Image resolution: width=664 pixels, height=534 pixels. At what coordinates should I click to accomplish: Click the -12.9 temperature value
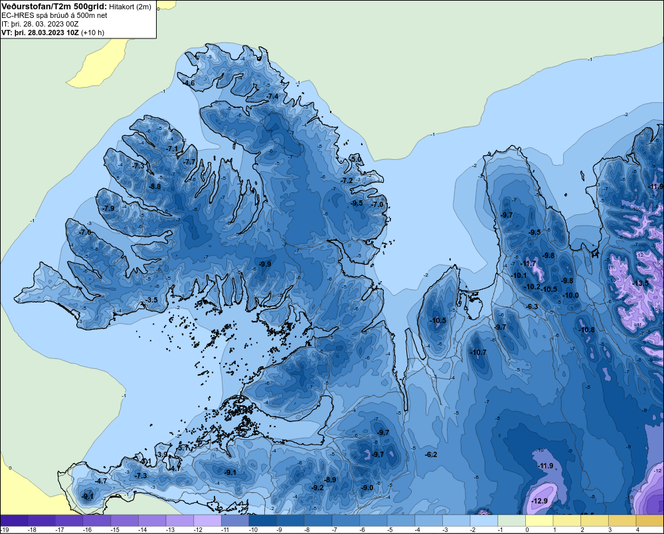click(x=540, y=501)
